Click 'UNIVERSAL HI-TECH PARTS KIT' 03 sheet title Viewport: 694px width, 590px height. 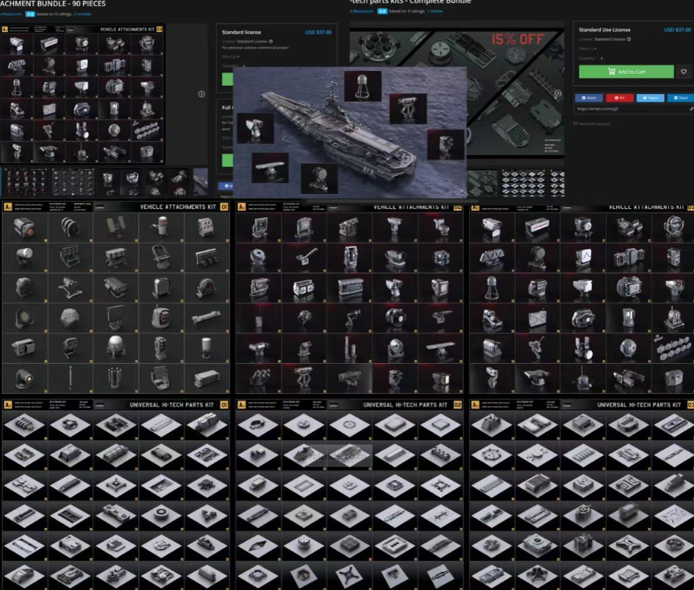click(x=639, y=405)
